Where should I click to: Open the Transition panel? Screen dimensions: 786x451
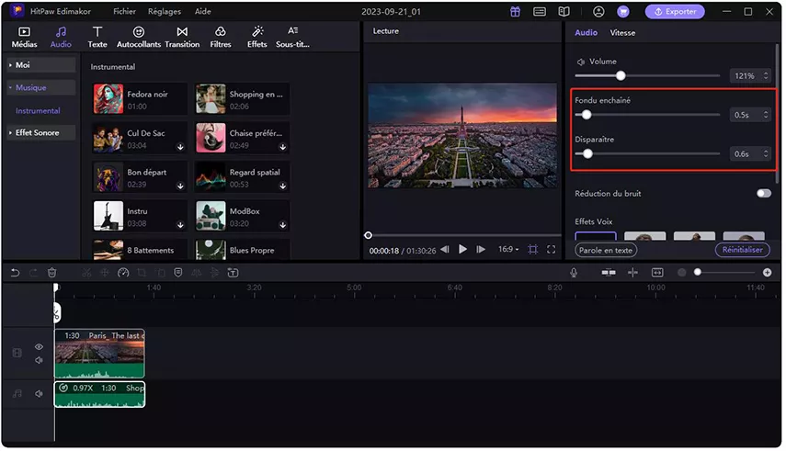click(182, 37)
